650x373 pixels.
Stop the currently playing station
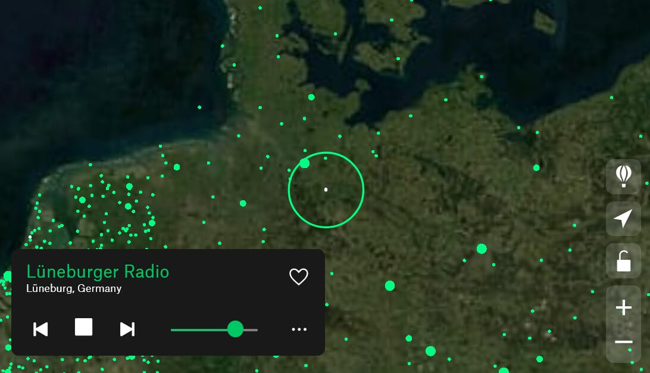83,327
